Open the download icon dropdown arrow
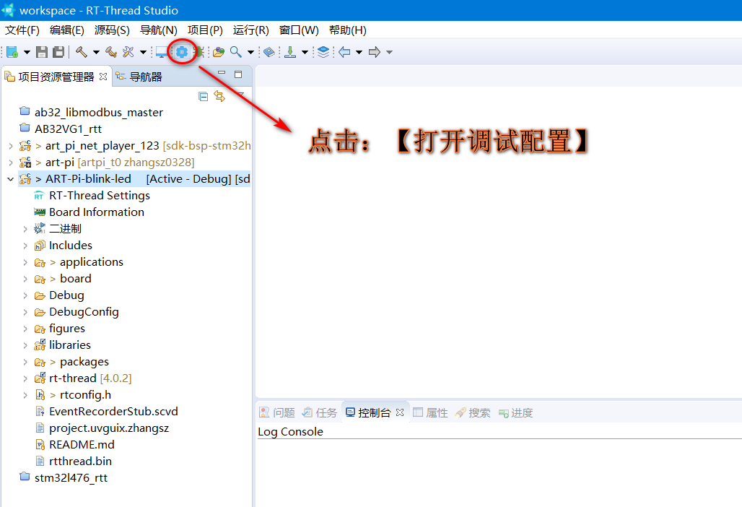742x507 pixels. (x=305, y=52)
